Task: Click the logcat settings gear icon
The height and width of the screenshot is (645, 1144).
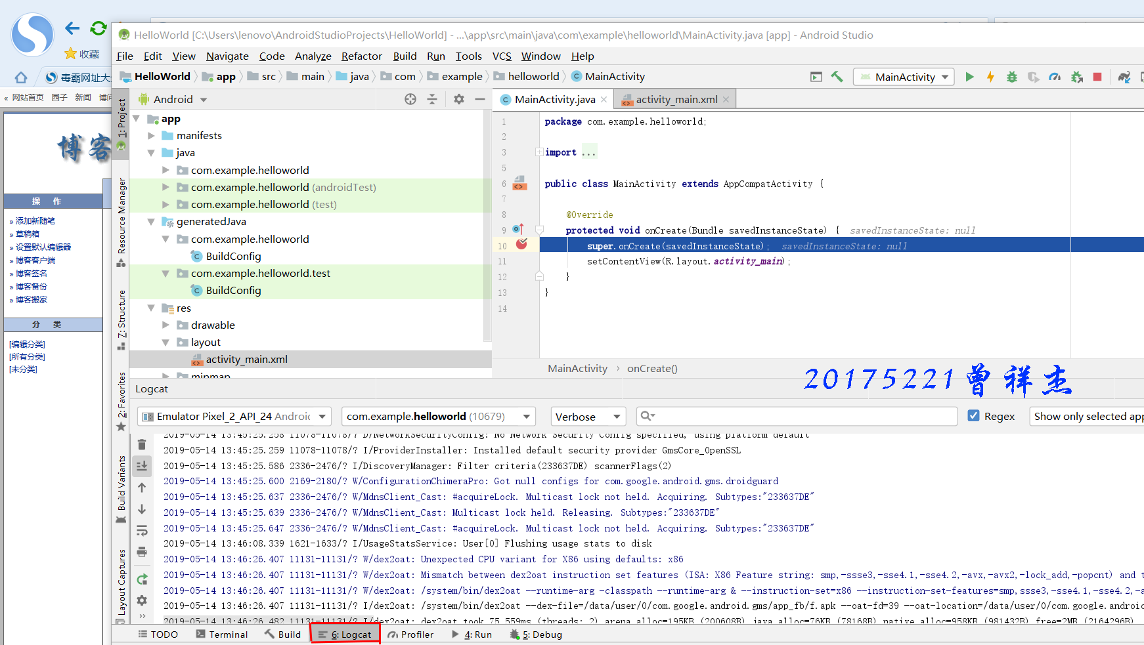Action: [142, 600]
